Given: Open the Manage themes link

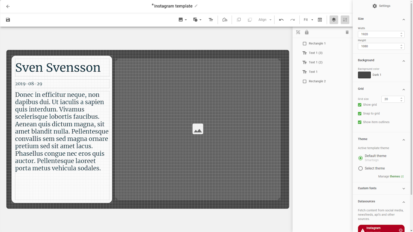Looking at the screenshot, I should pyautogui.click(x=391, y=177).
